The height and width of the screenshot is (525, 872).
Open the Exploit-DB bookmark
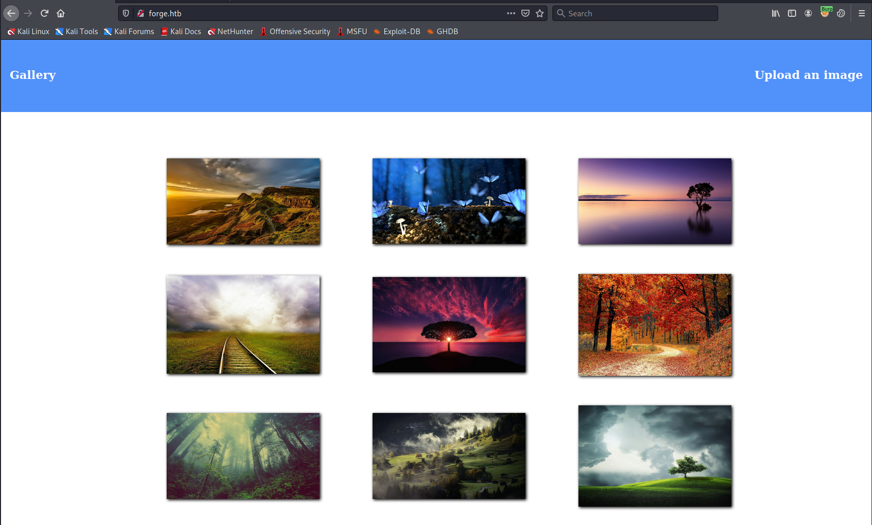click(x=397, y=32)
